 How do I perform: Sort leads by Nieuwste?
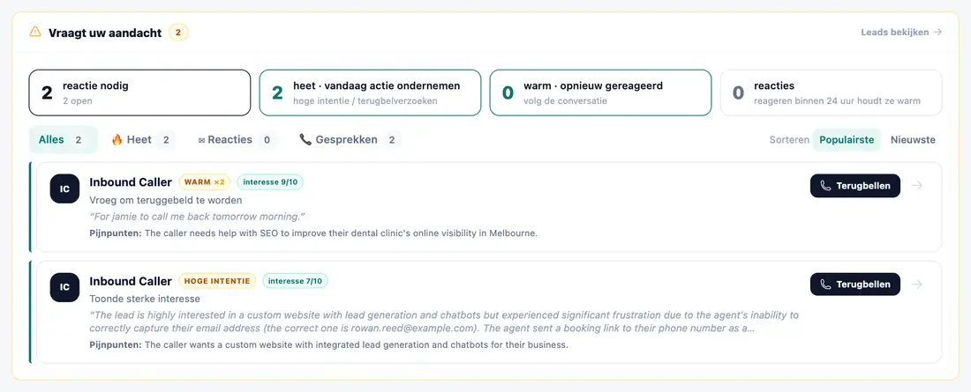[x=913, y=140]
